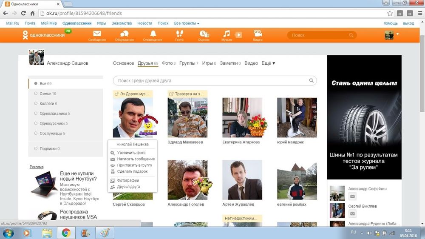Click the Оповещения bell icon

point(152,34)
